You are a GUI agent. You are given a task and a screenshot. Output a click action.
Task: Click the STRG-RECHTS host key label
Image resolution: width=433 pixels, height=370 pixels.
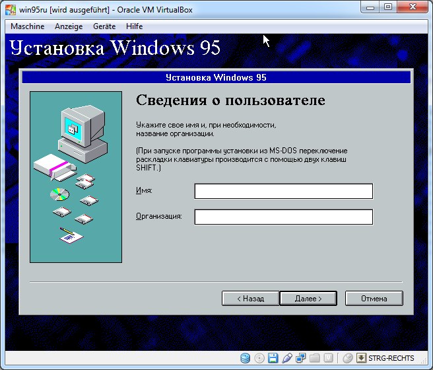pos(391,358)
